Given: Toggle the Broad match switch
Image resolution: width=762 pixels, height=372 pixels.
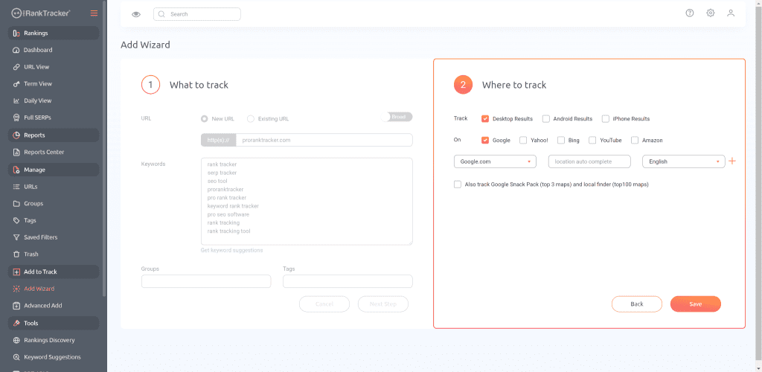Looking at the screenshot, I should [397, 117].
